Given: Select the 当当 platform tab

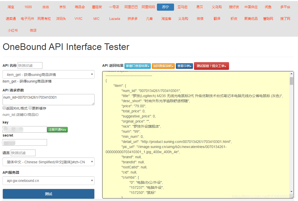Looking at the screenshot, I should coord(45,7).
